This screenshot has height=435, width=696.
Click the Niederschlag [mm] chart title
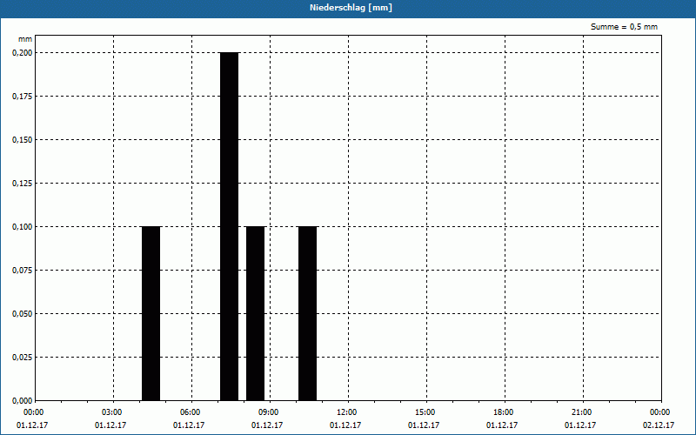click(x=351, y=8)
